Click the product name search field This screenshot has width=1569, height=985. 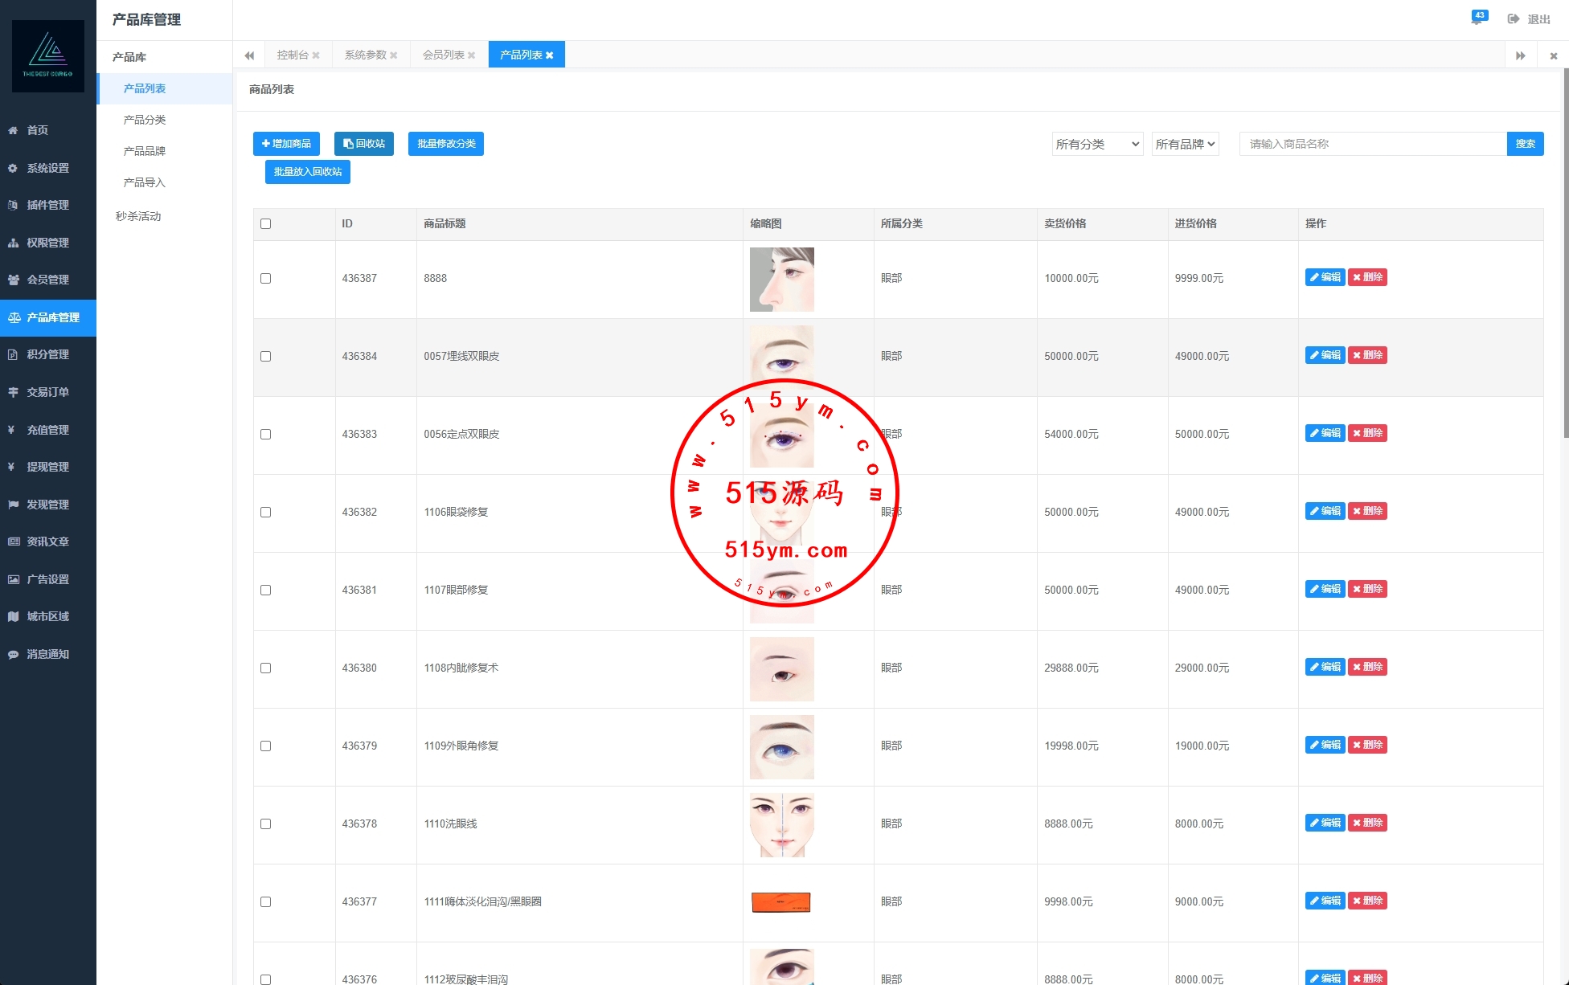click(x=1372, y=145)
